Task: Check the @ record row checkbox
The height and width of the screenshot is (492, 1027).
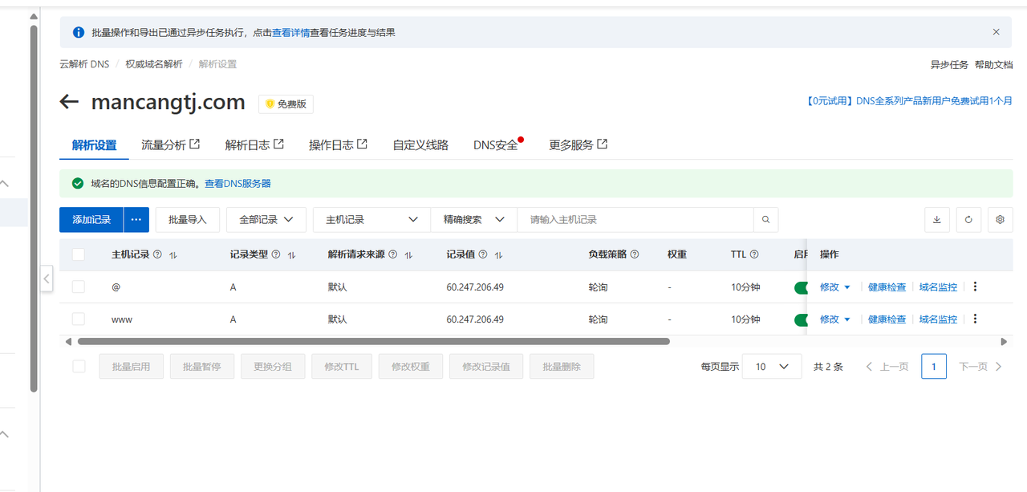Action: coord(79,287)
